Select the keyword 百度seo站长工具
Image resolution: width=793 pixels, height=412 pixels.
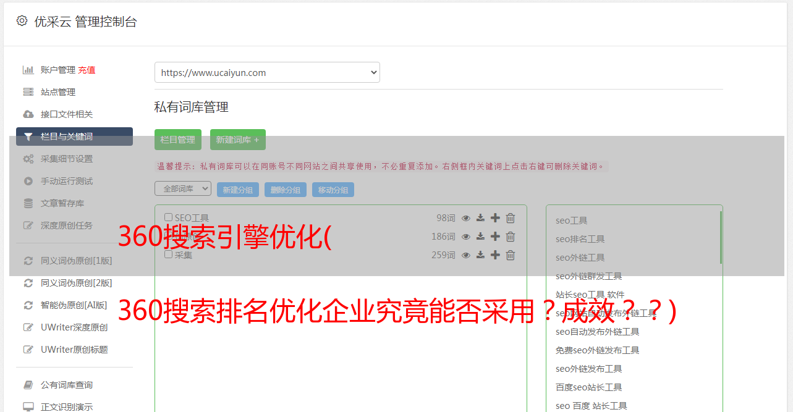click(x=589, y=387)
